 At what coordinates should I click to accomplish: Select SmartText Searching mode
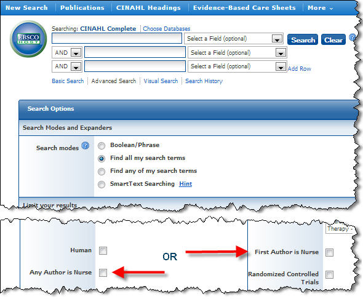(102, 185)
